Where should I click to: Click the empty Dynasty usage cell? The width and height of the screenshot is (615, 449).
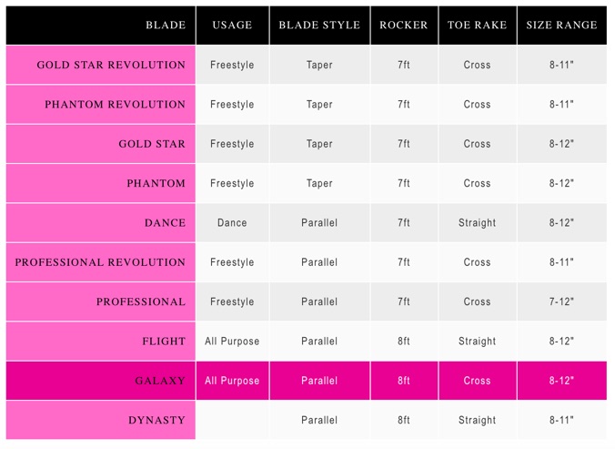233,420
